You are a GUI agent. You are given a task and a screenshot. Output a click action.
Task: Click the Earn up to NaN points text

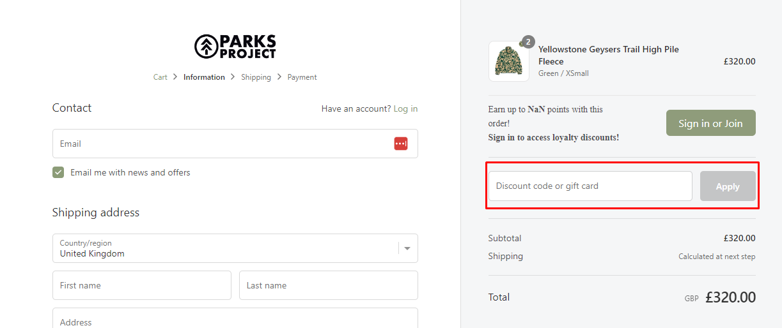(x=545, y=116)
